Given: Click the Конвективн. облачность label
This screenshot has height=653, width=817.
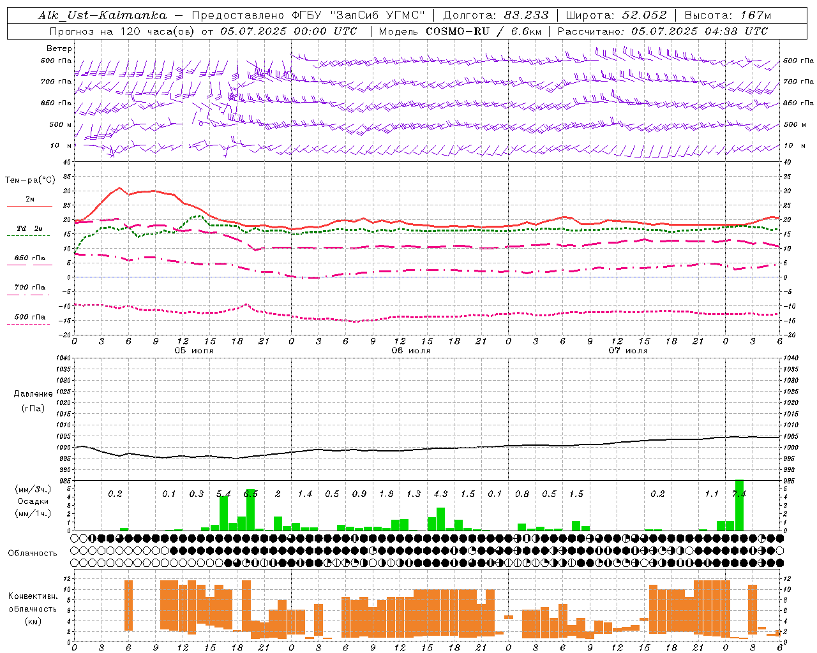Looking at the screenshot, I should pos(33,603).
